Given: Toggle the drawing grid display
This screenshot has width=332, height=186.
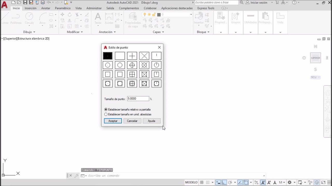Looking at the screenshot, I should click(x=202, y=182).
